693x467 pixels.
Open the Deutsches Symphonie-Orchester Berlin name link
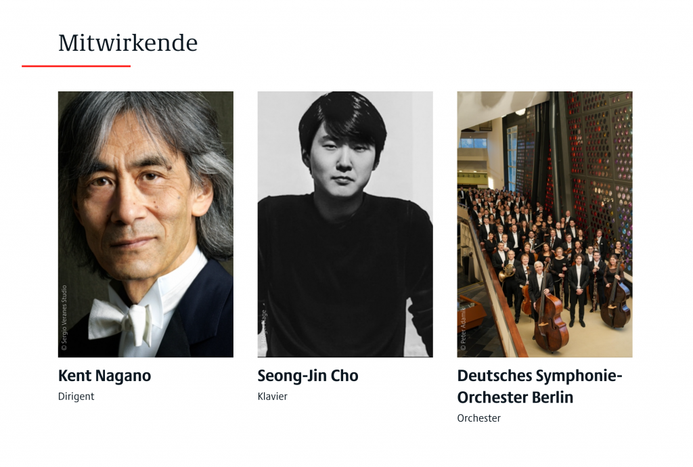[x=539, y=386]
